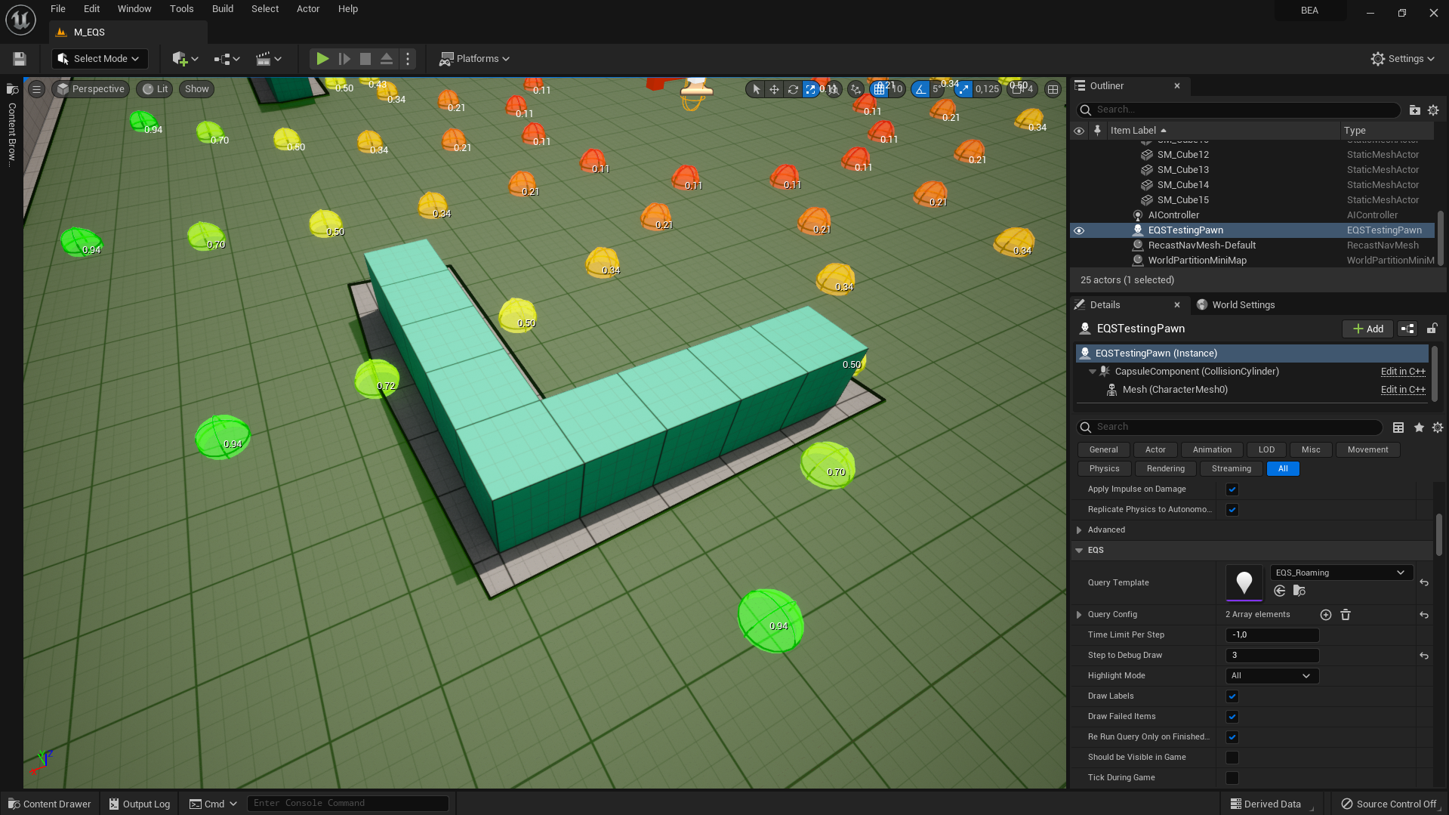Viewport: 1449px width, 815px height.
Task: Enable Should be Visible in Game
Action: pyautogui.click(x=1232, y=758)
